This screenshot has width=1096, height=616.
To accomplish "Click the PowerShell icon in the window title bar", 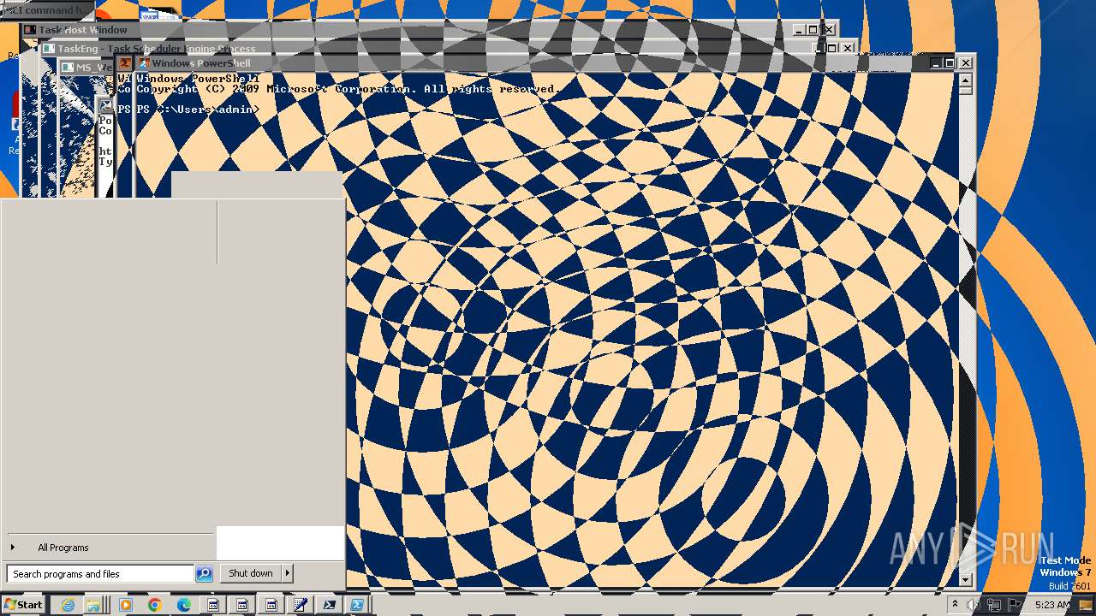I will point(145,63).
